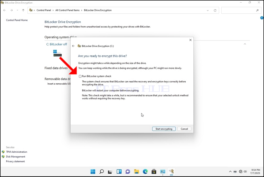This screenshot has height=177, width=264.
Task: Open Microsoft Store from taskbar
Action: 154,172
